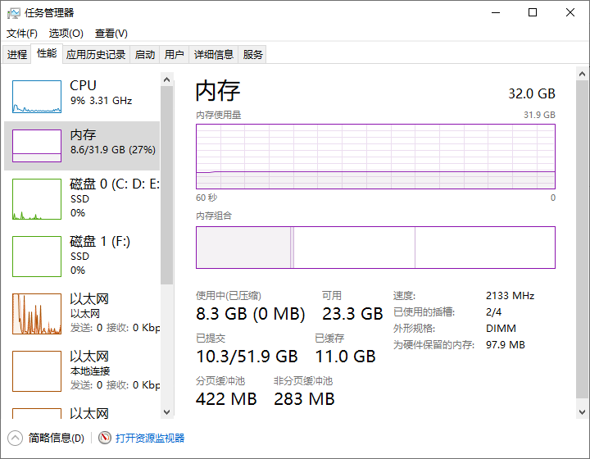Click 打开资源监视器 link
The image size is (590, 459).
point(150,438)
